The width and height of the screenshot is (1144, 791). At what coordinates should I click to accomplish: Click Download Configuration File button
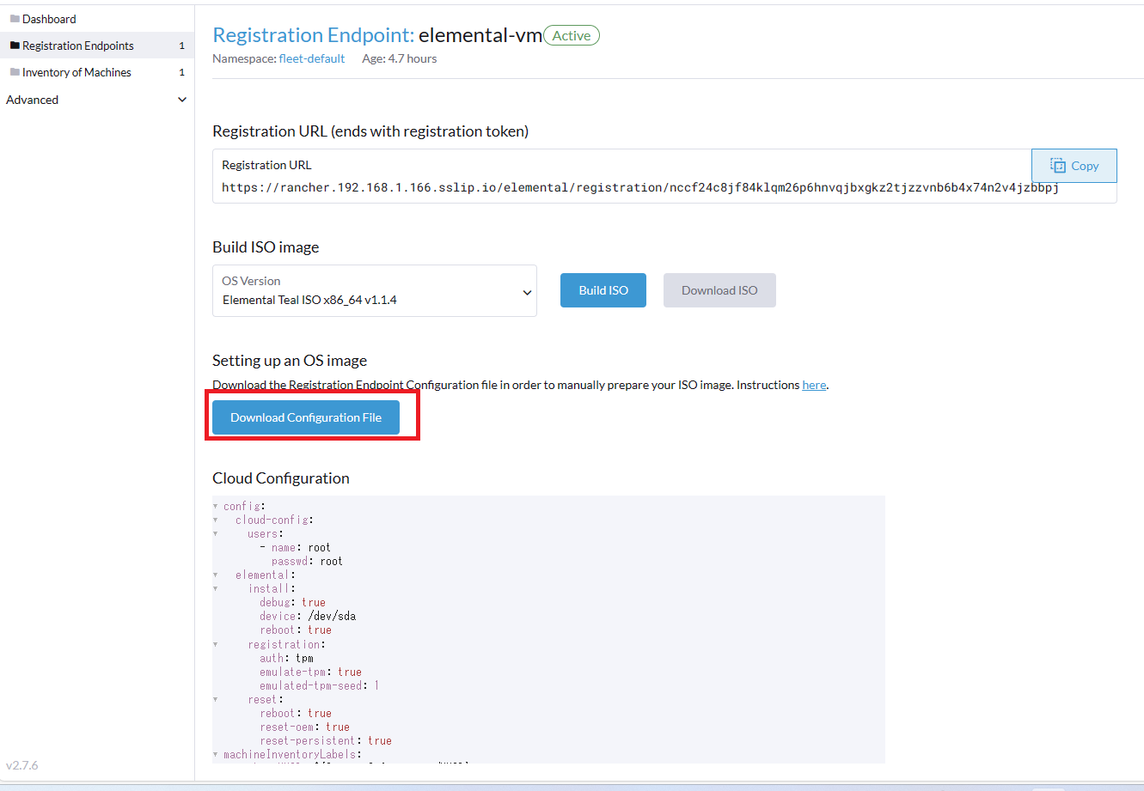coord(306,417)
